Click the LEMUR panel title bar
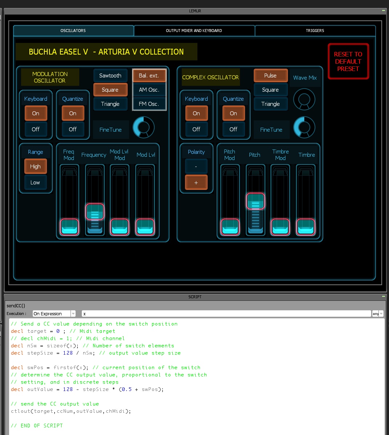389x435 pixels. [195, 11]
